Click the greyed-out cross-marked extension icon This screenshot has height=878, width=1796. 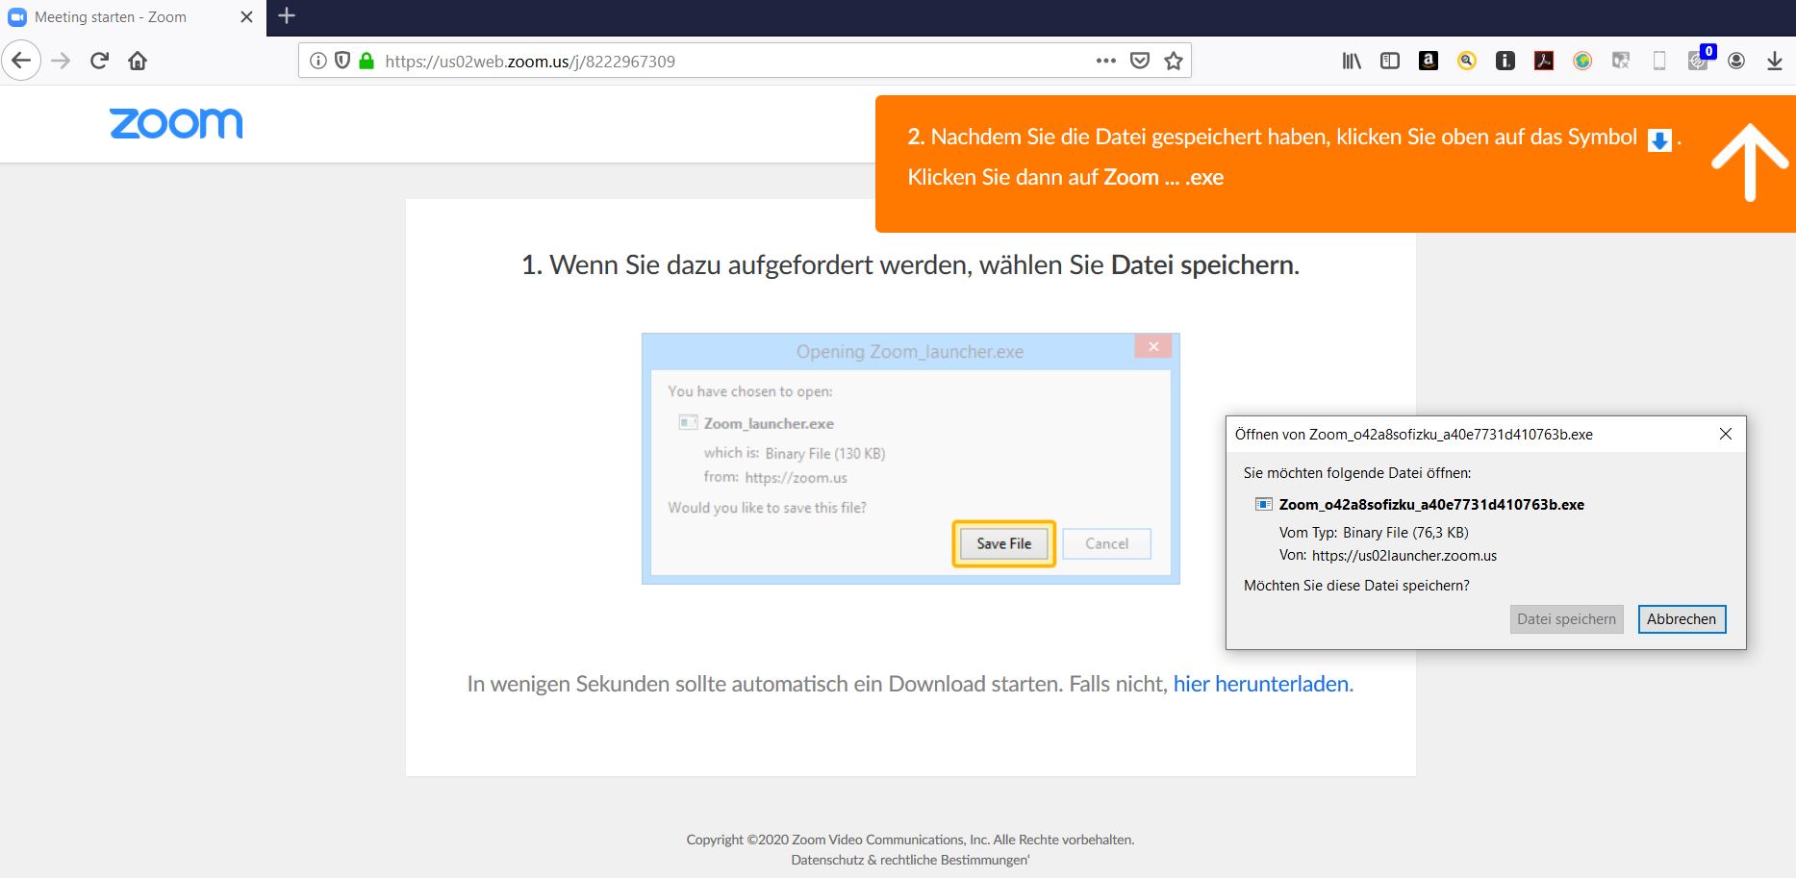1621,61
